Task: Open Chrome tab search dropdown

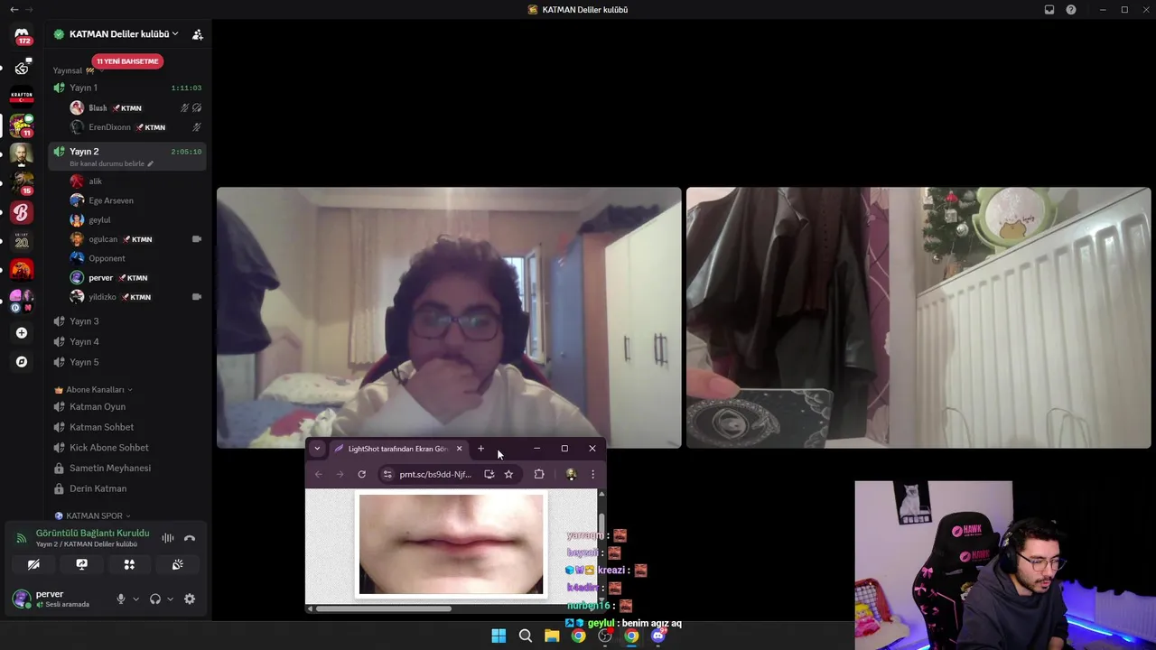Action: pyautogui.click(x=317, y=449)
